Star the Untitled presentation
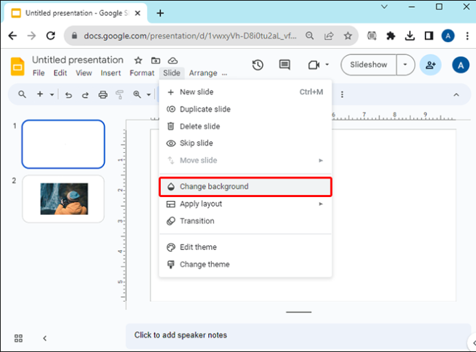476x352 pixels. (138, 61)
